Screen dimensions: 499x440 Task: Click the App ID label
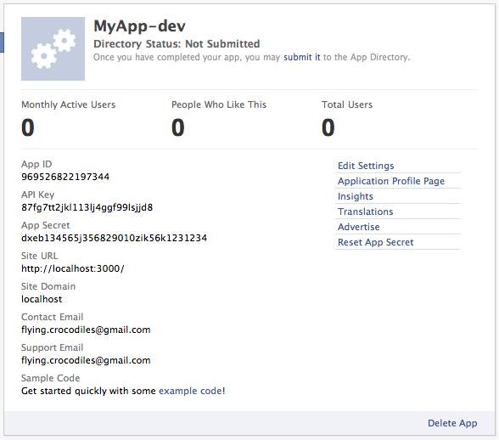(36, 164)
